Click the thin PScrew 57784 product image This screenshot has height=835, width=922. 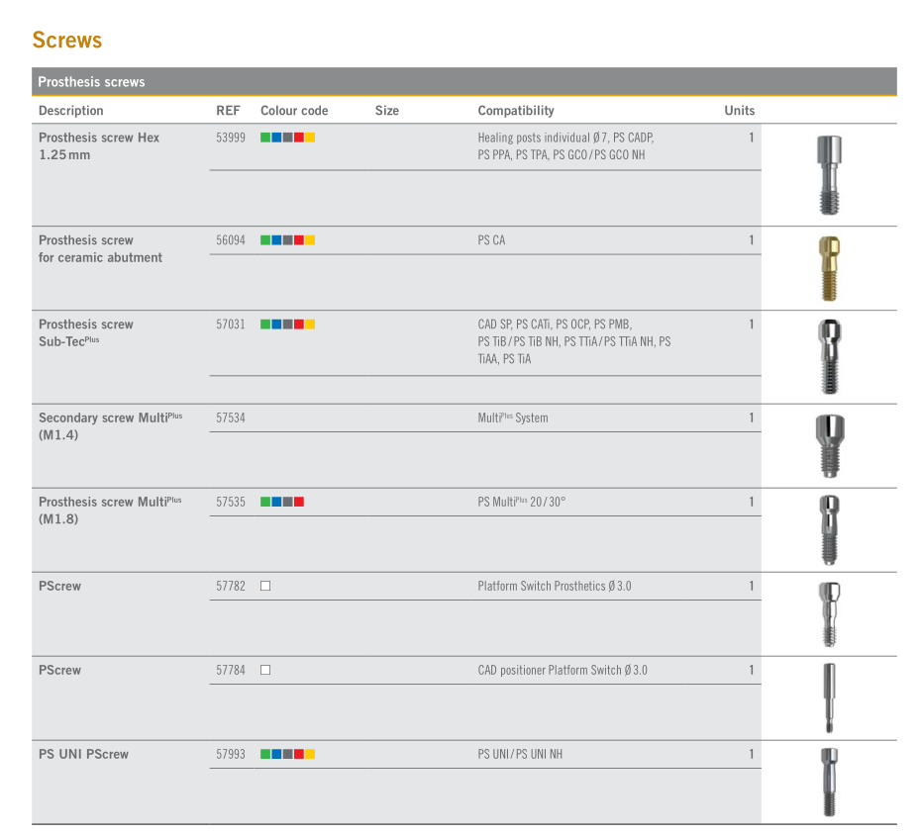[x=829, y=697]
